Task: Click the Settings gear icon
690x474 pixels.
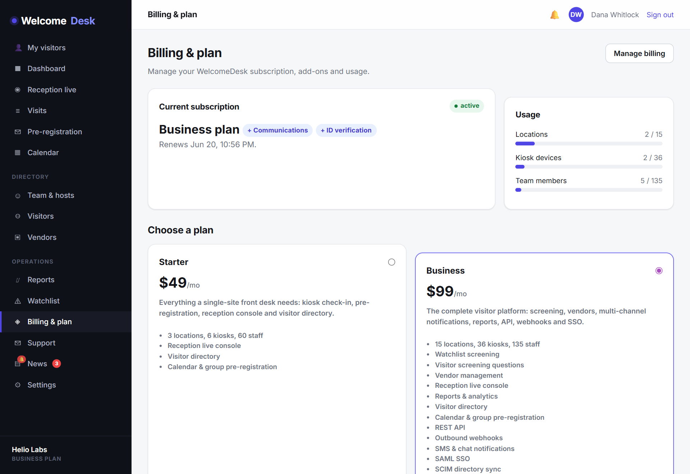Action: click(x=18, y=385)
